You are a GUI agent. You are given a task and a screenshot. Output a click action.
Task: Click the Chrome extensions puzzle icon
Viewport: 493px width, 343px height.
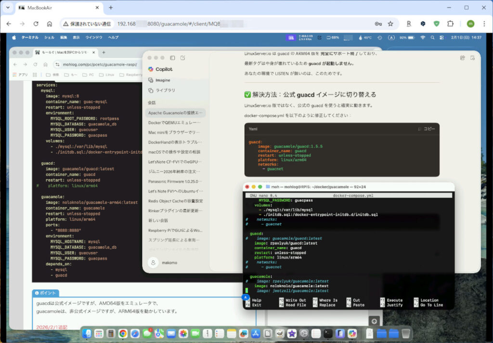click(450, 24)
